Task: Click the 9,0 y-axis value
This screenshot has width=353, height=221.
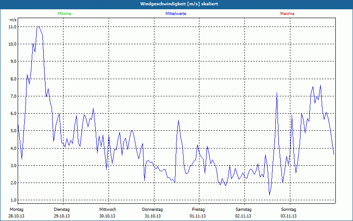Action: (x=13, y=61)
